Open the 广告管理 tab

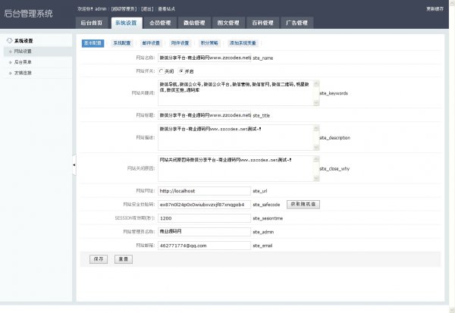click(297, 23)
